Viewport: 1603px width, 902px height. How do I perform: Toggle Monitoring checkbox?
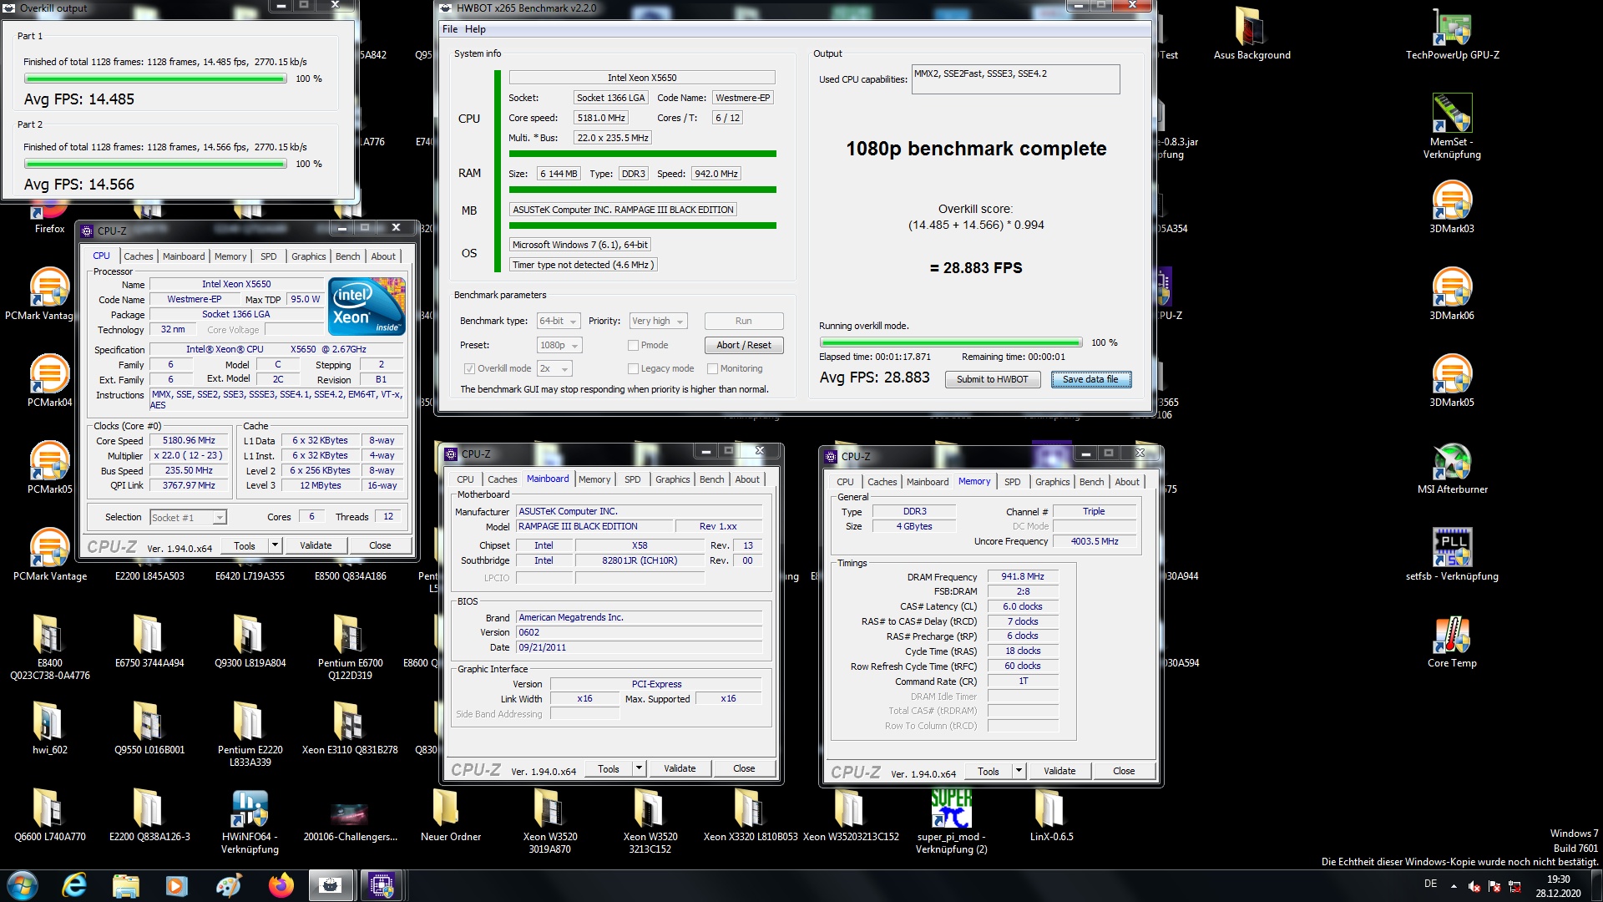(x=712, y=368)
